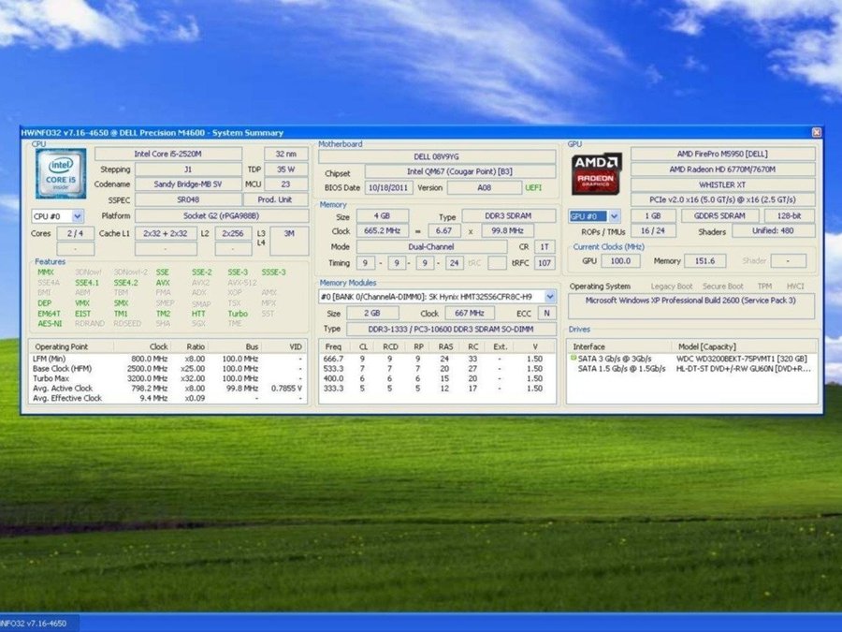
Task: Open the CPU #0 selector dropdown
Action: pyautogui.click(x=77, y=216)
